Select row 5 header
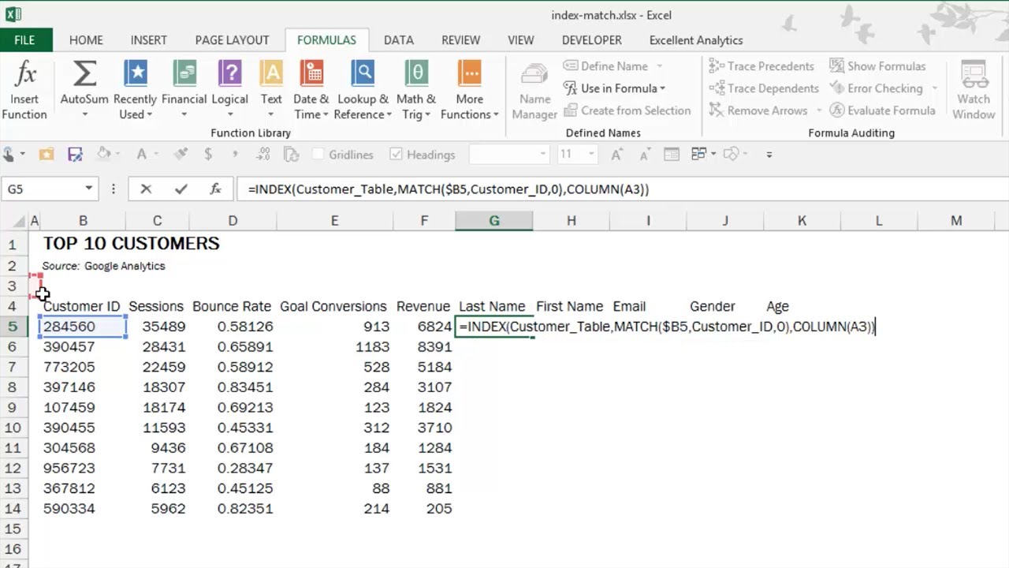Image resolution: width=1009 pixels, height=568 pixels. (12, 327)
